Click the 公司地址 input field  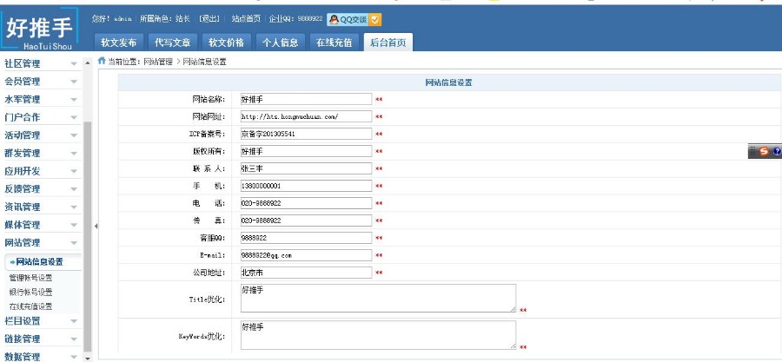point(306,273)
